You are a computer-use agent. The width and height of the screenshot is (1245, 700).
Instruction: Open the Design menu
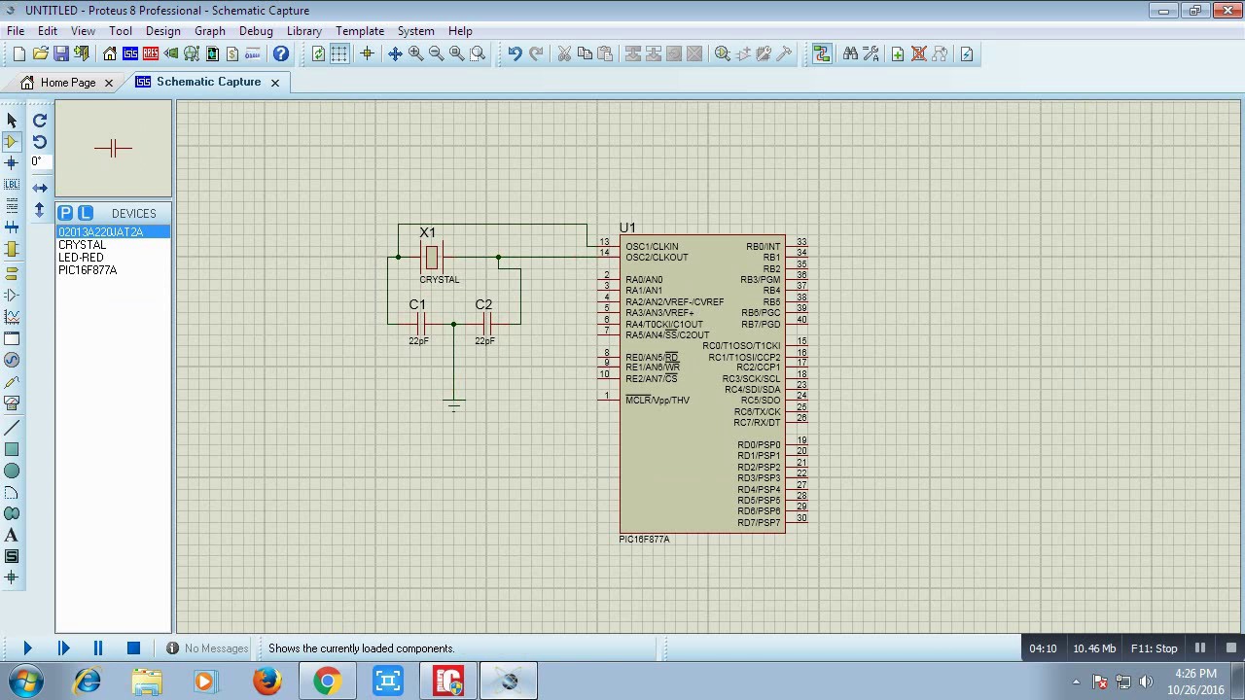point(163,31)
